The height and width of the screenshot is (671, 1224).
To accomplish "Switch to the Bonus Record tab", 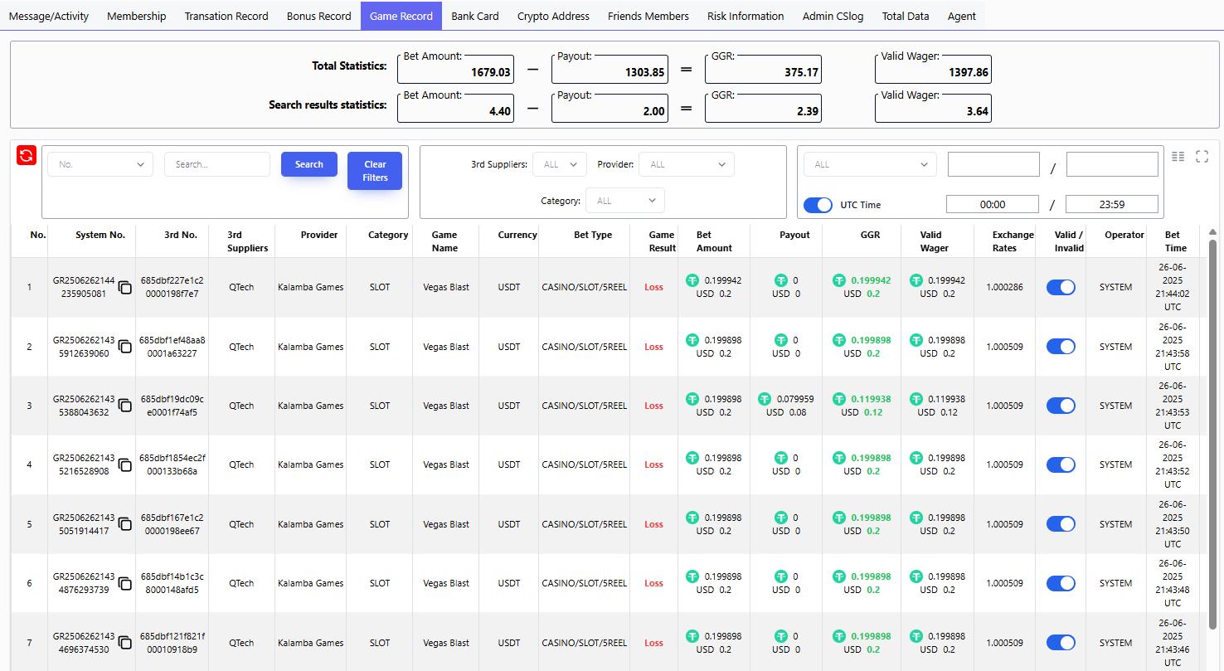I will (x=318, y=16).
